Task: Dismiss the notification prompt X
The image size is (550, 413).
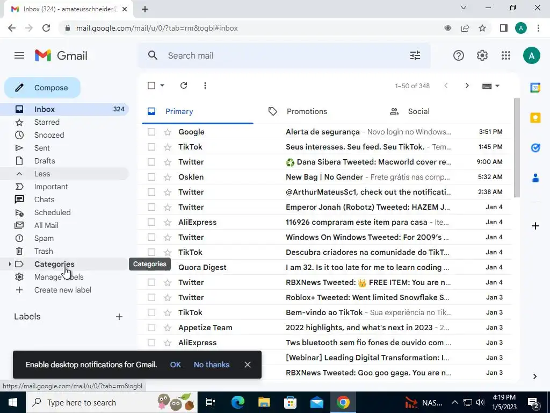Action: pyautogui.click(x=248, y=365)
